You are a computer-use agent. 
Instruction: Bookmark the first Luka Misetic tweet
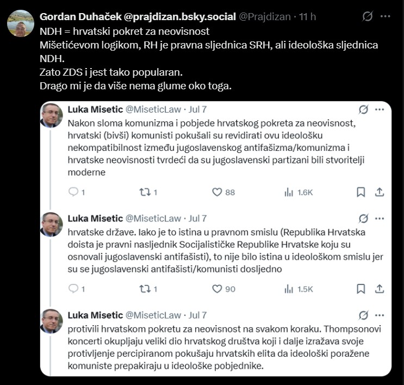pos(361,192)
